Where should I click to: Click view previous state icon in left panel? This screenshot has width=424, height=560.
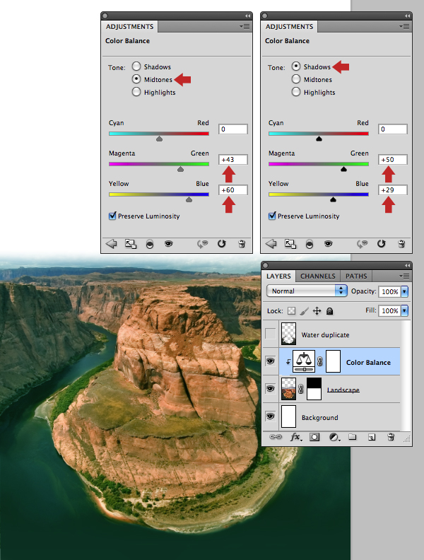(x=202, y=244)
